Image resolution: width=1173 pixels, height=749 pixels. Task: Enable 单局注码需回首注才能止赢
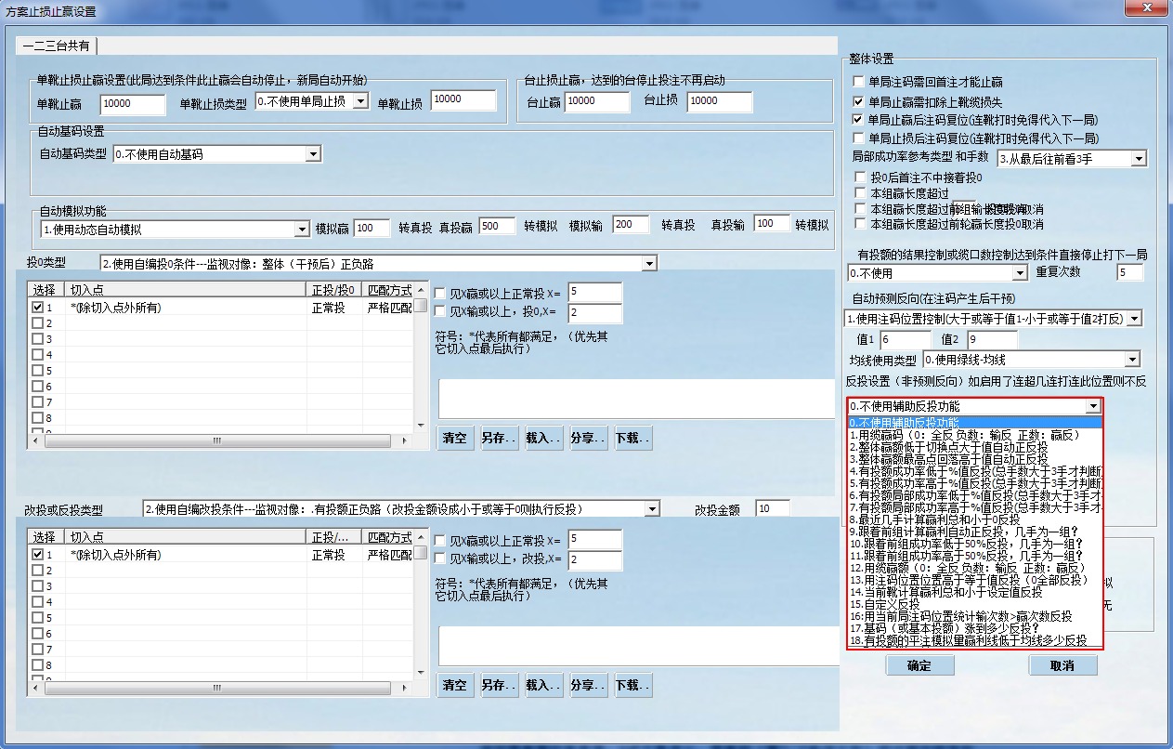[x=857, y=82]
